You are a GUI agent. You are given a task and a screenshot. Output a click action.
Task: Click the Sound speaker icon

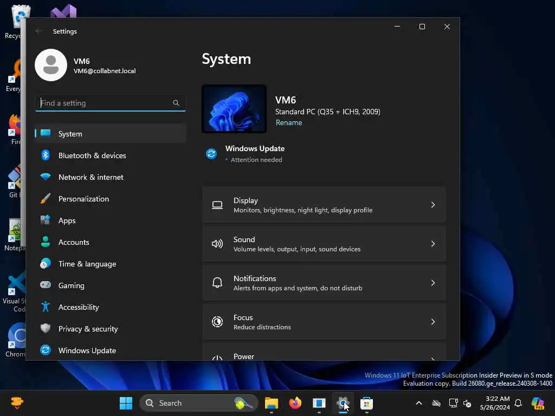point(217,244)
